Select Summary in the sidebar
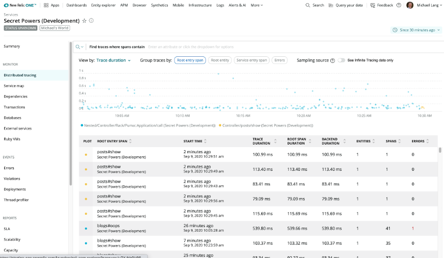The width and height of the screenshot is (444, 258). [11, 46]
